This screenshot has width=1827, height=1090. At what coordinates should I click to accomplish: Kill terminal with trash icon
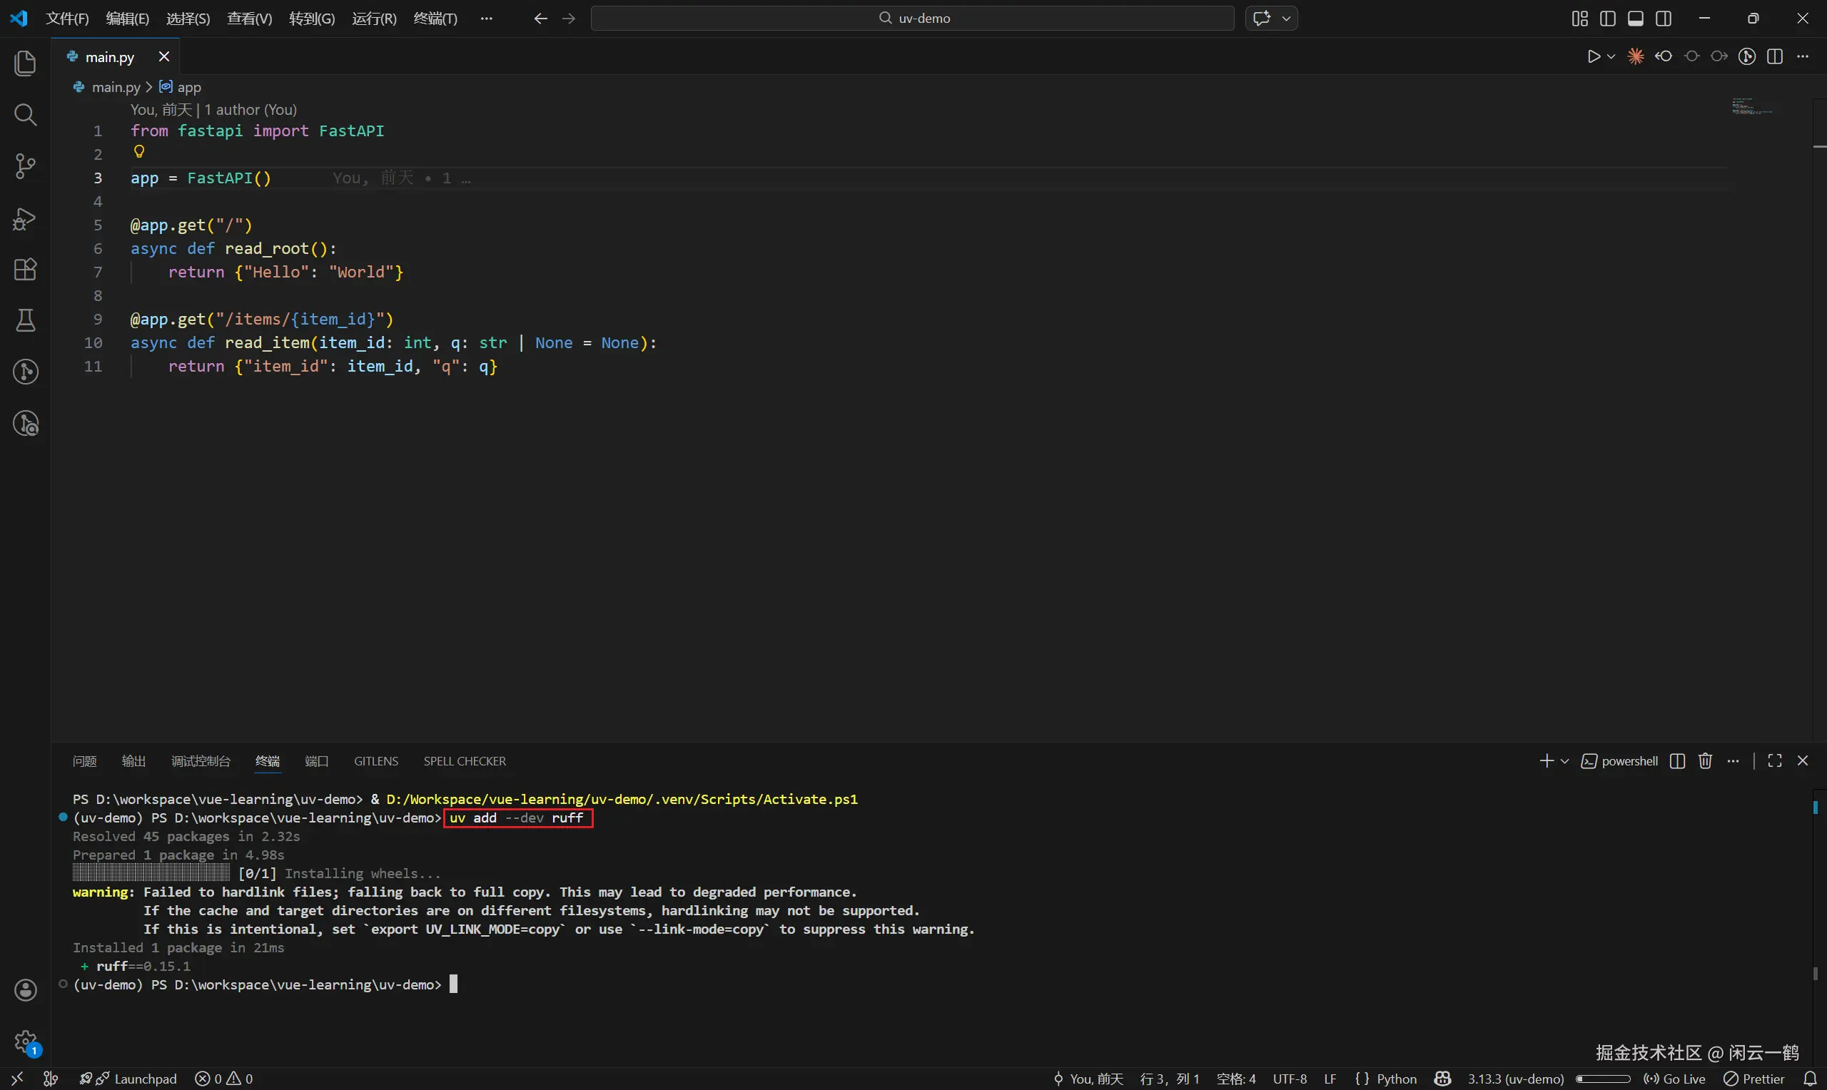1705,761
